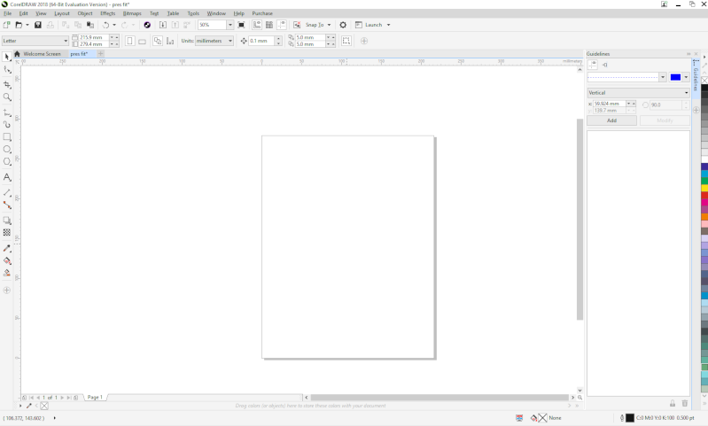Click the quick customize plus in toolbox
The image size is (708, 426).
(x=7, y=290)
